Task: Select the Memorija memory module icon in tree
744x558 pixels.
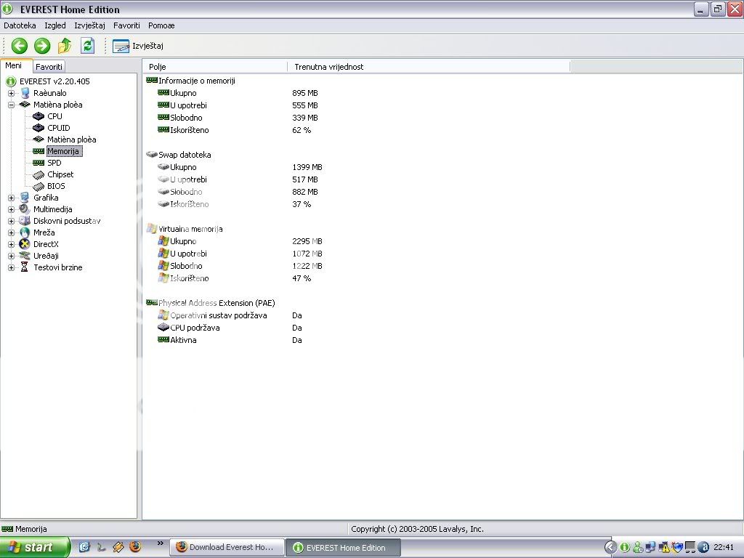Action: (x=39, y=151)
